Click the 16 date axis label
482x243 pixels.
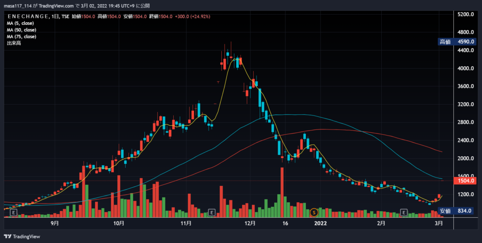coord(285,223)
